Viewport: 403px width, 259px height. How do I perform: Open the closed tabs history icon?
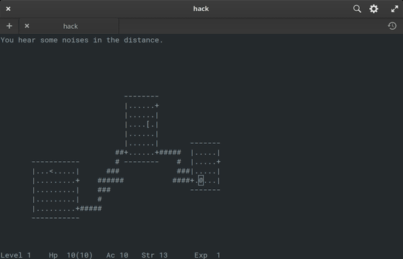pos(392,26)
